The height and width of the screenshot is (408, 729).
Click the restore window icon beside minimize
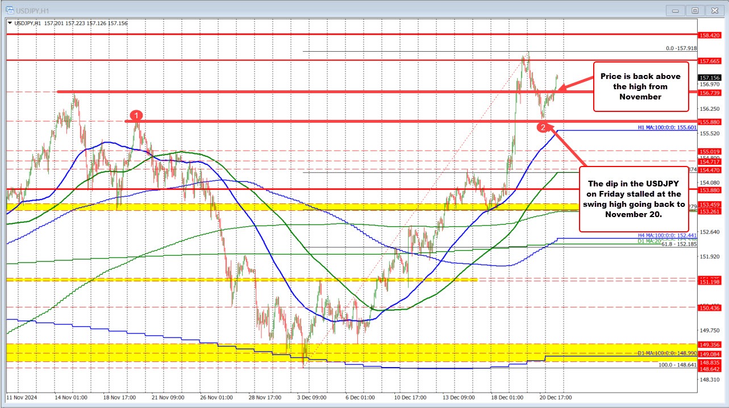695,10
